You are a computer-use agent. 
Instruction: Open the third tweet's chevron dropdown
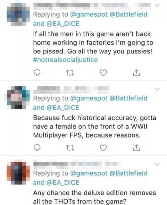point(157,164)
